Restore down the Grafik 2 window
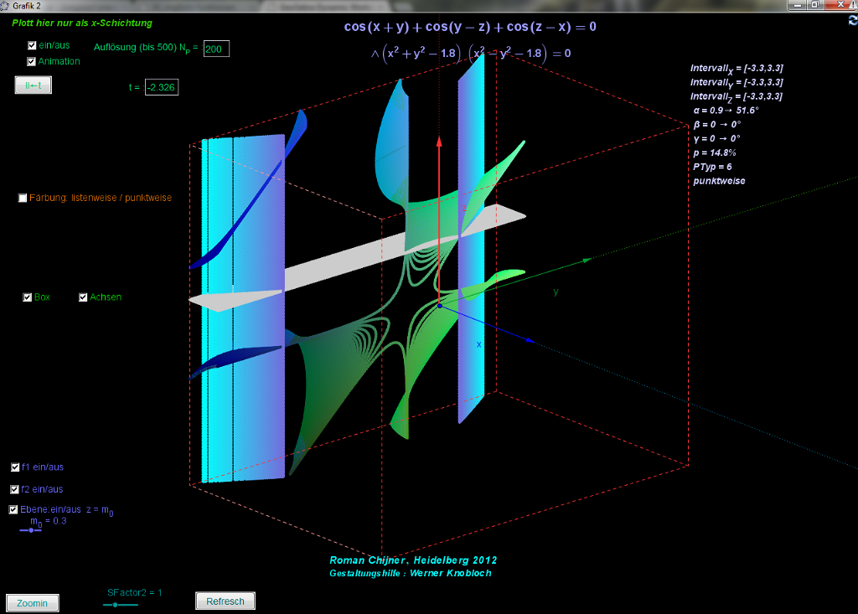 click(x=814, y=5)
